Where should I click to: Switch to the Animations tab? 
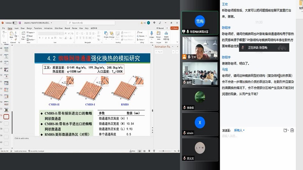pos(48,28)
